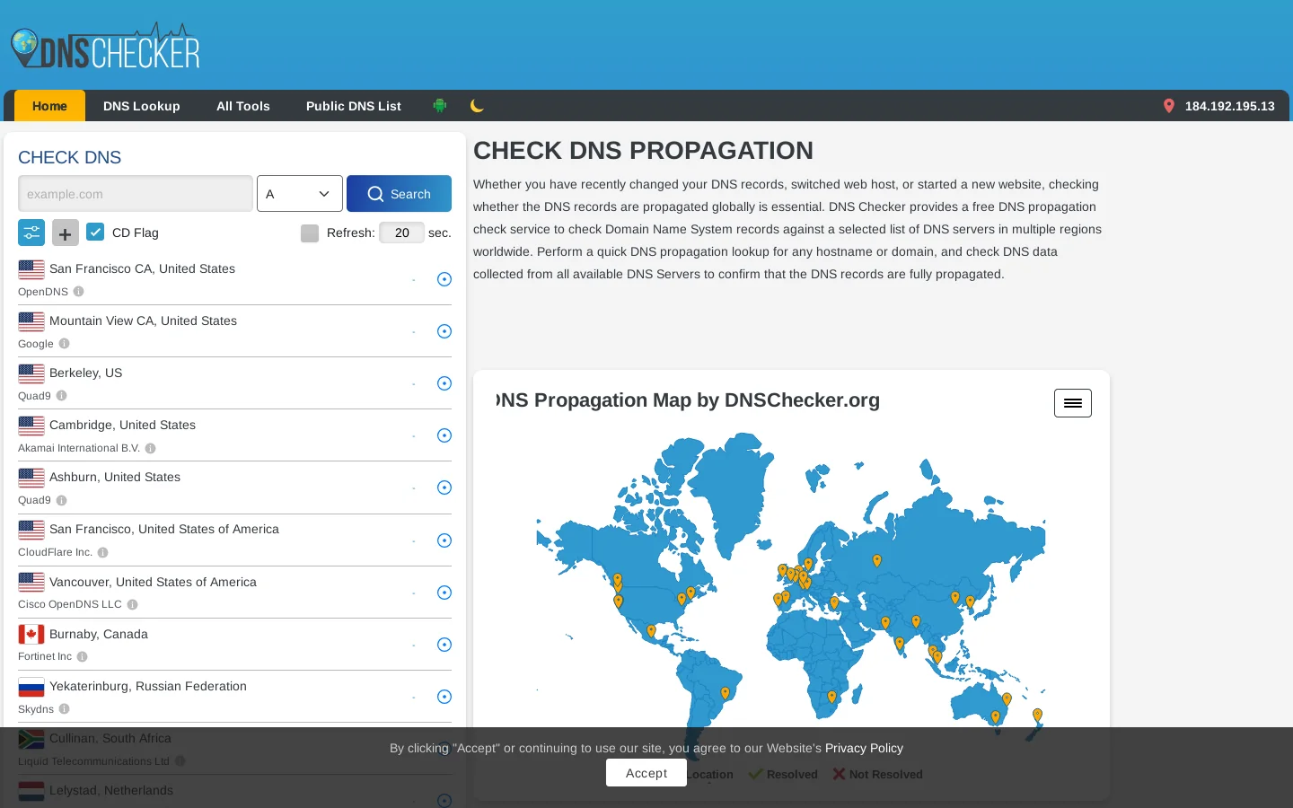Click the South America map marker in Brazil
The width and height of the screenshot is (1293, 808).
[x=726, y=693]
